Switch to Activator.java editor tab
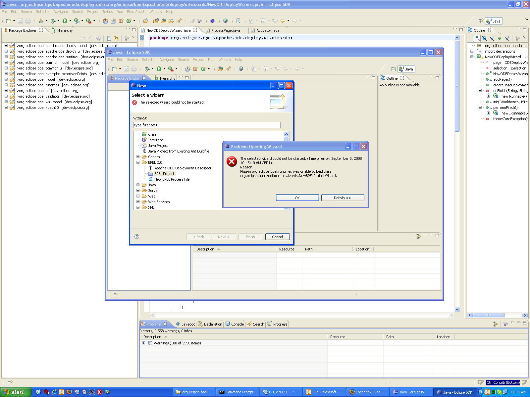Image resolution: width=530 pixels, height=397 pixels. click(268, 30)
